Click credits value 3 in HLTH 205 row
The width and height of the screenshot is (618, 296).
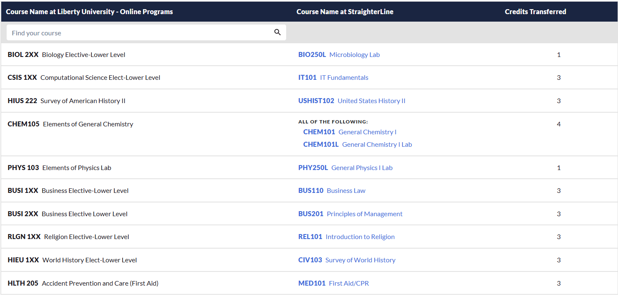pyautogui.click(x=559, y=283)
